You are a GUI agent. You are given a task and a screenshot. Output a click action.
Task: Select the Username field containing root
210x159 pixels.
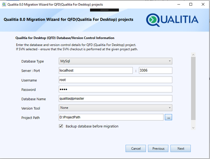click(x=115, y=80)
